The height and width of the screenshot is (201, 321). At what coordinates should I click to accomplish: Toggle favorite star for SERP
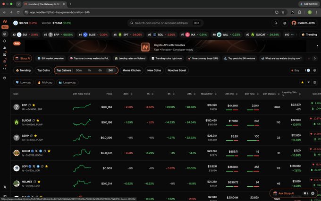point(35,136)
